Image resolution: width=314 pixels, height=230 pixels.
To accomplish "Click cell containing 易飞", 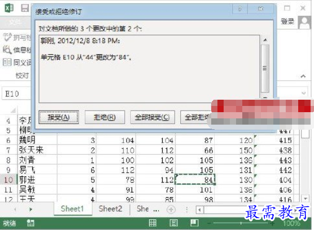I will pos(37,170).
